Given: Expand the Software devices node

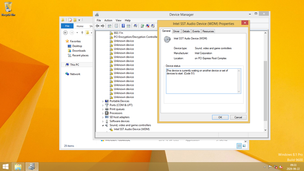Looking at the screenshot, I should [x=103, y=121].
